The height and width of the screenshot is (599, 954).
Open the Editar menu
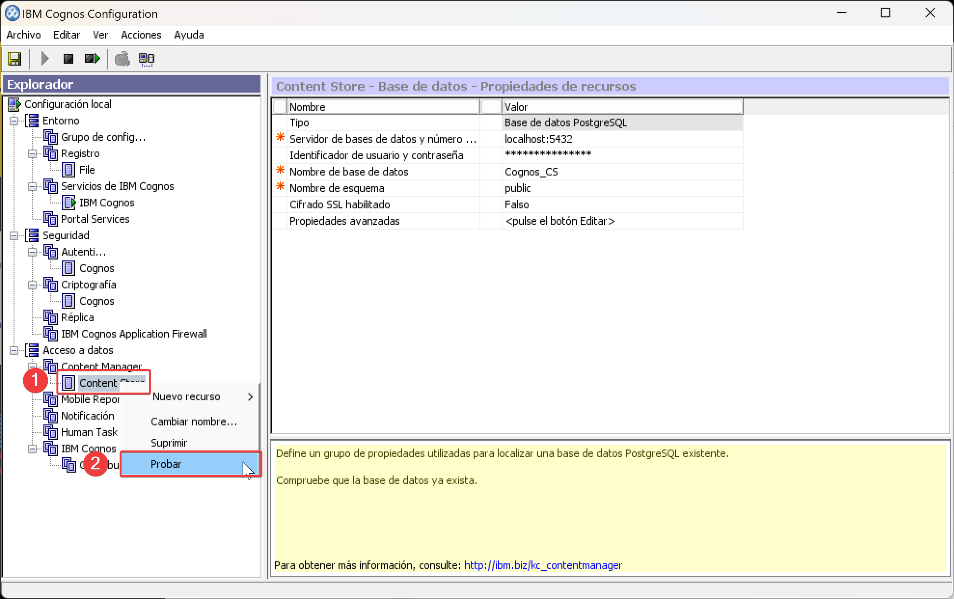(67, 35)
